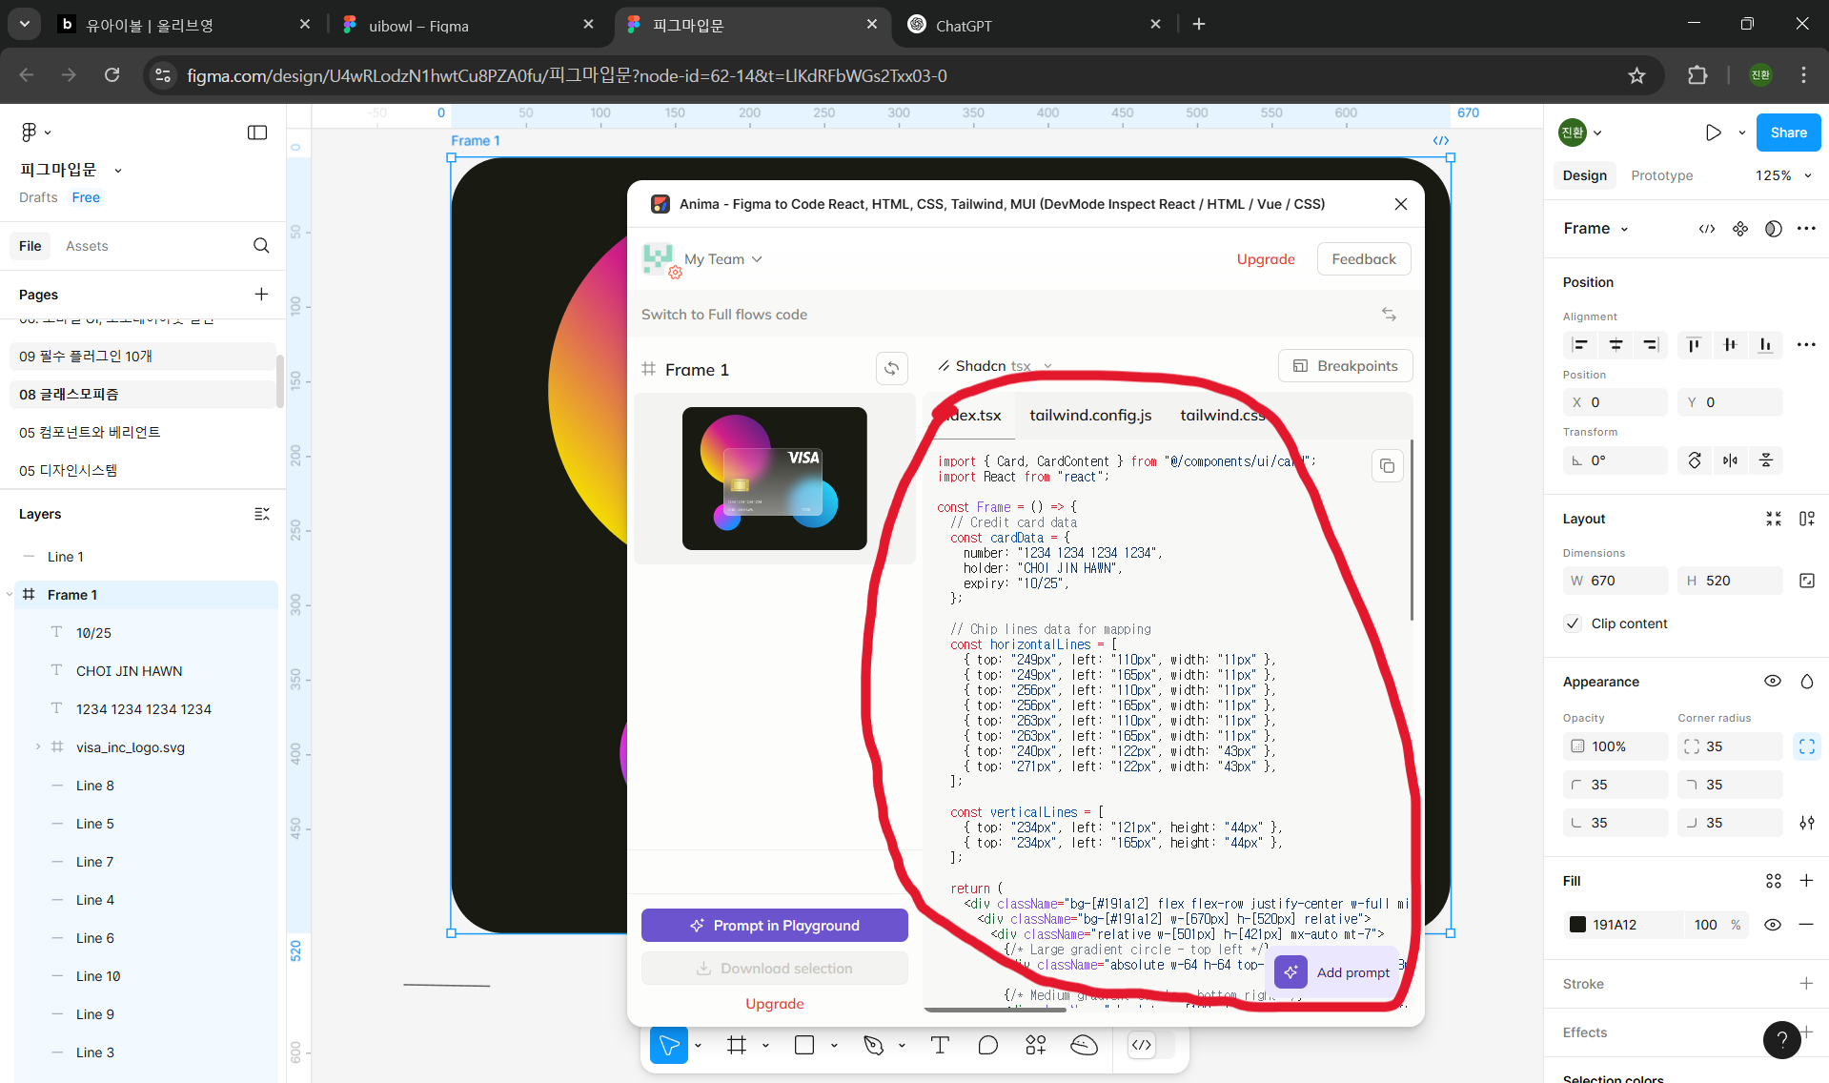Click the opacity field showing 100%

(x=1616, y=746)
